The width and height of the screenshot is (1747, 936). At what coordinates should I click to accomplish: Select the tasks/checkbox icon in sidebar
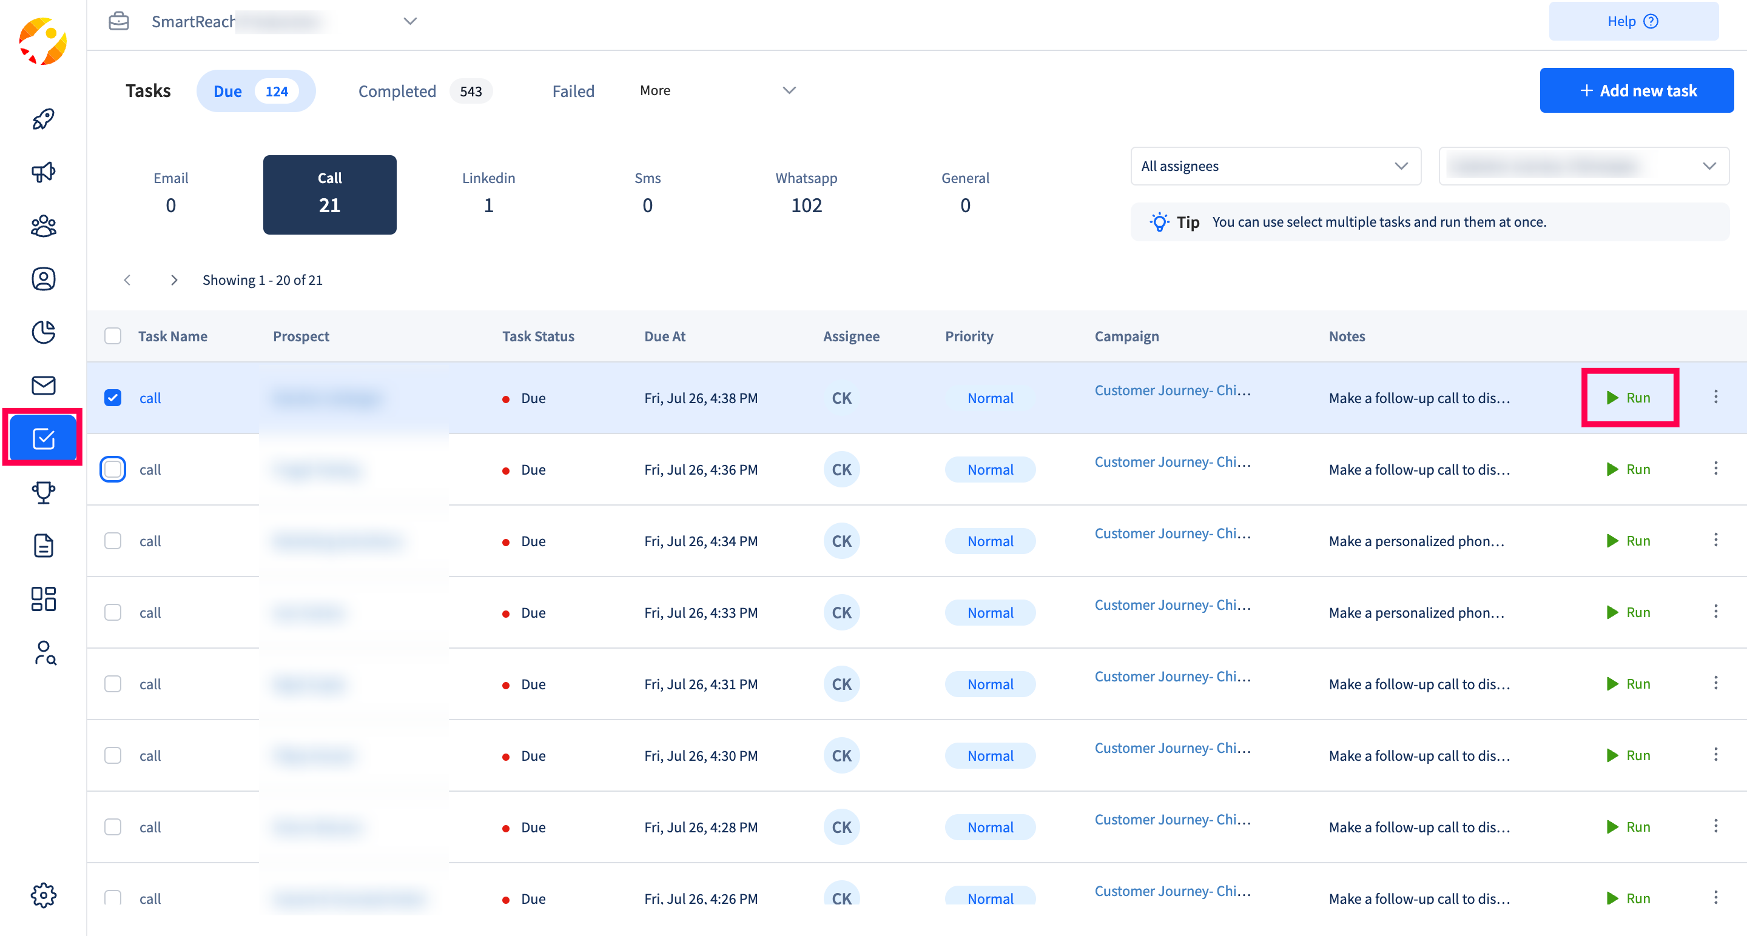pyautogui.click(x=44, y=438)
